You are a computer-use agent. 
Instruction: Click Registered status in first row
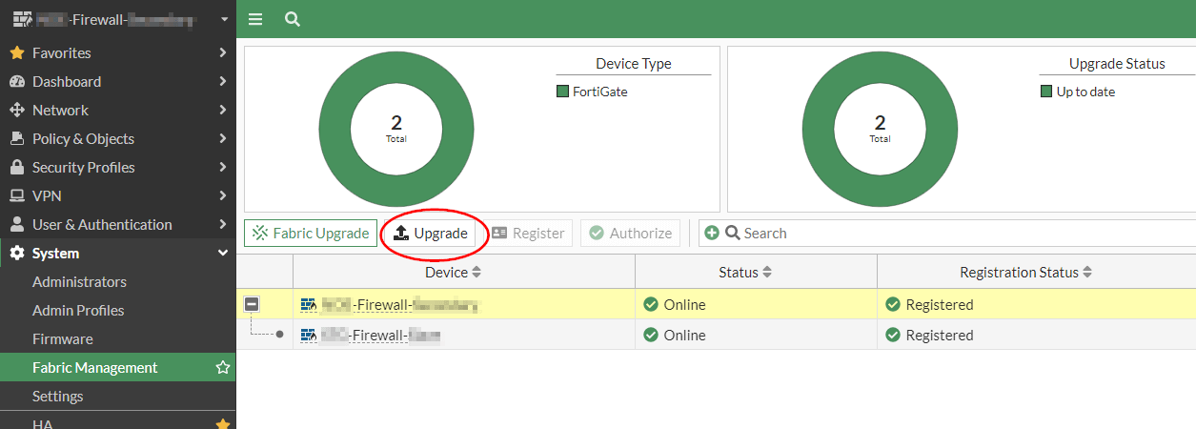(929, 305)
